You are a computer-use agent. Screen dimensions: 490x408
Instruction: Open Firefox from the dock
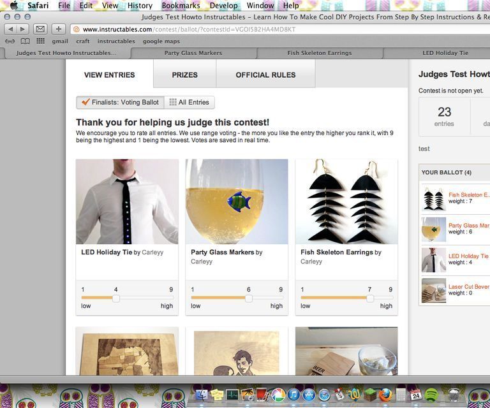[x=385, y=395]
